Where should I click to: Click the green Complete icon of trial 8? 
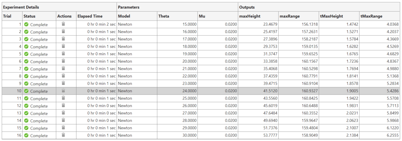click(x=26, y=76)
